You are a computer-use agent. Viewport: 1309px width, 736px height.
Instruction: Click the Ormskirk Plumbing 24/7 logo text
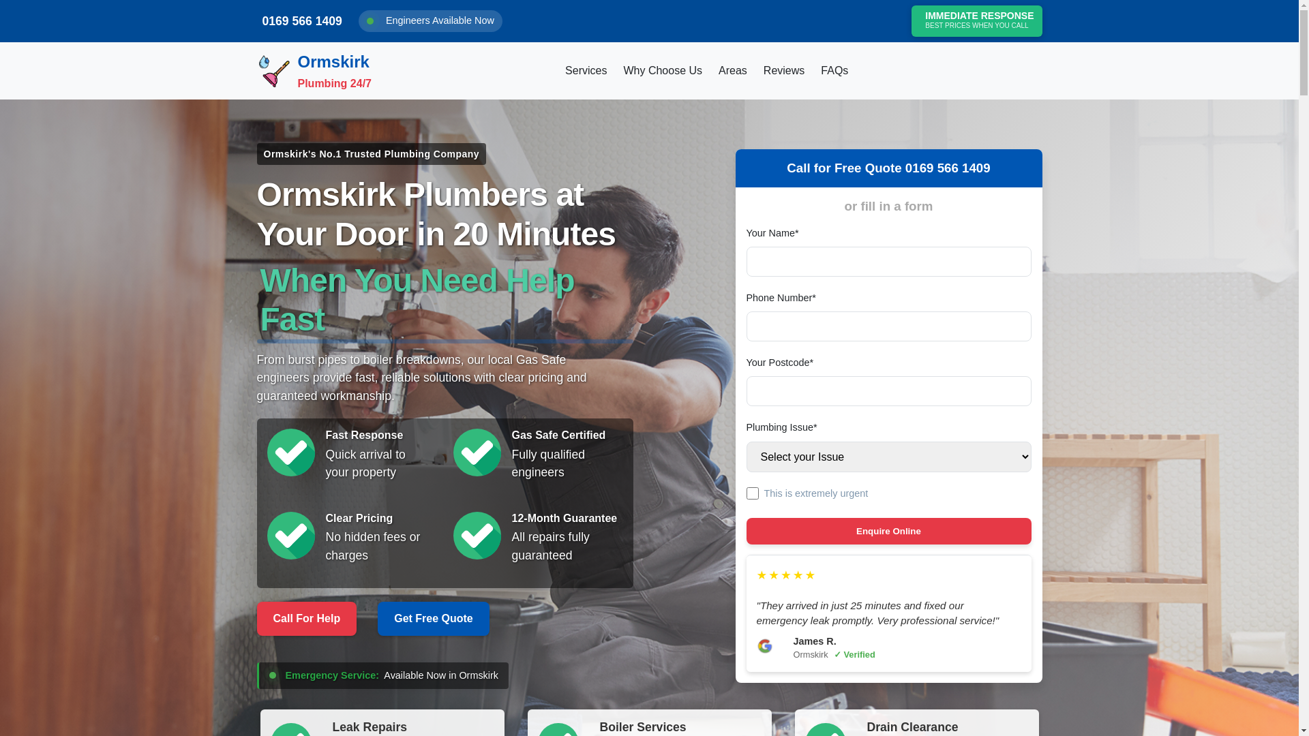click(334, 71)
